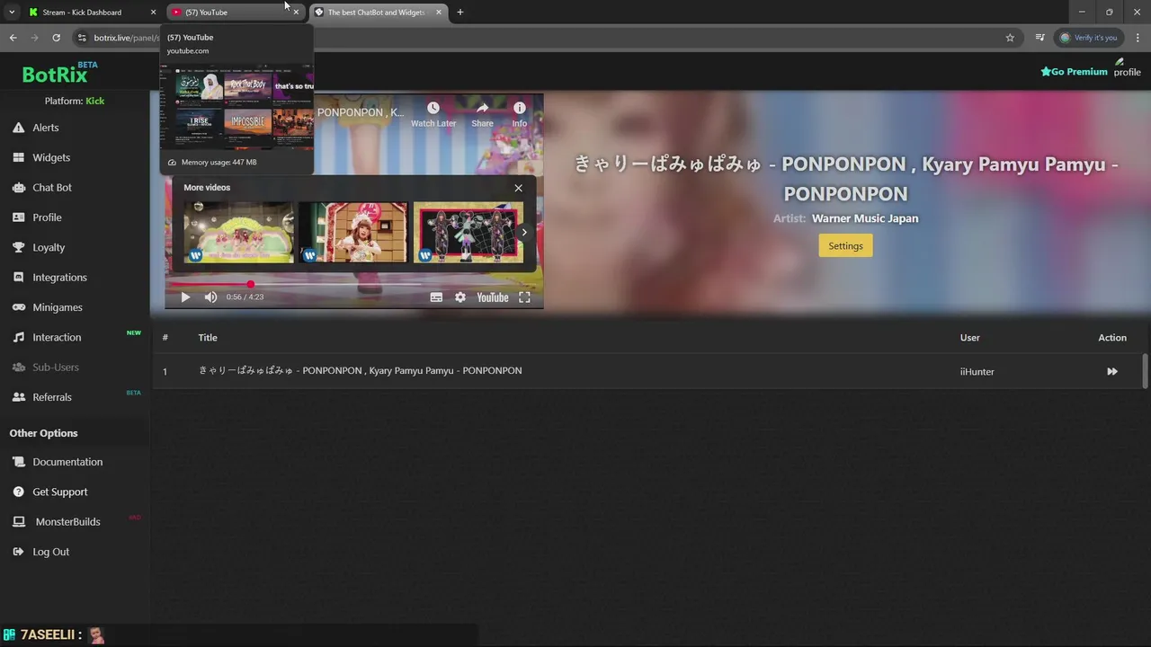This screenshot has height=647, width=1151.
Task: Select second More videos thumbnail
Action: pos(353,232)
